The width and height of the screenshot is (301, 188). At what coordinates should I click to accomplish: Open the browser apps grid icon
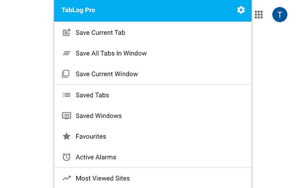coord(258,14)
